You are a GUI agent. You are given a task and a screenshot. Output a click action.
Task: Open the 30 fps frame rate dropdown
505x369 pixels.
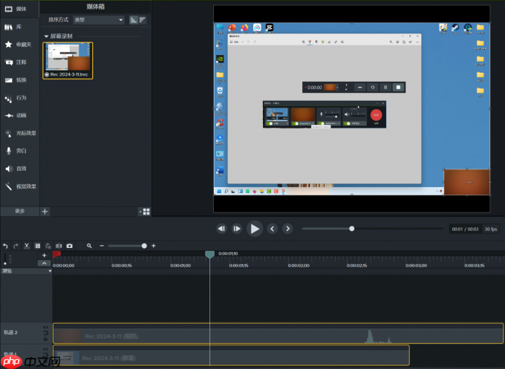[x=491, y=229]
